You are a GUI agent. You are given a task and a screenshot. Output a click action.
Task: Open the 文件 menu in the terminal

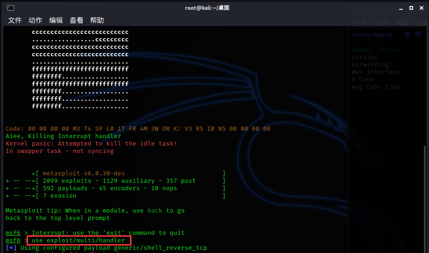pos(15,20)
